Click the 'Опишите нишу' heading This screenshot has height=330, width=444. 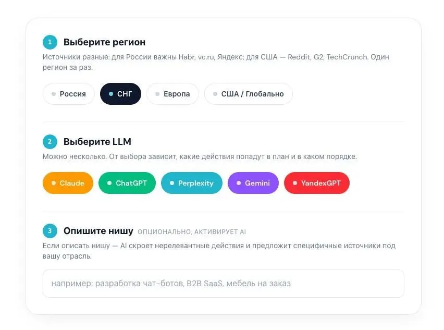click(x=98, y=231)
